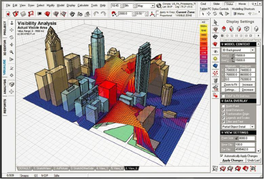Image resolution: width=264 pixels, height=179 pixels.
Task: Click the Zoom to Fit button
Action: click(230, 85)
